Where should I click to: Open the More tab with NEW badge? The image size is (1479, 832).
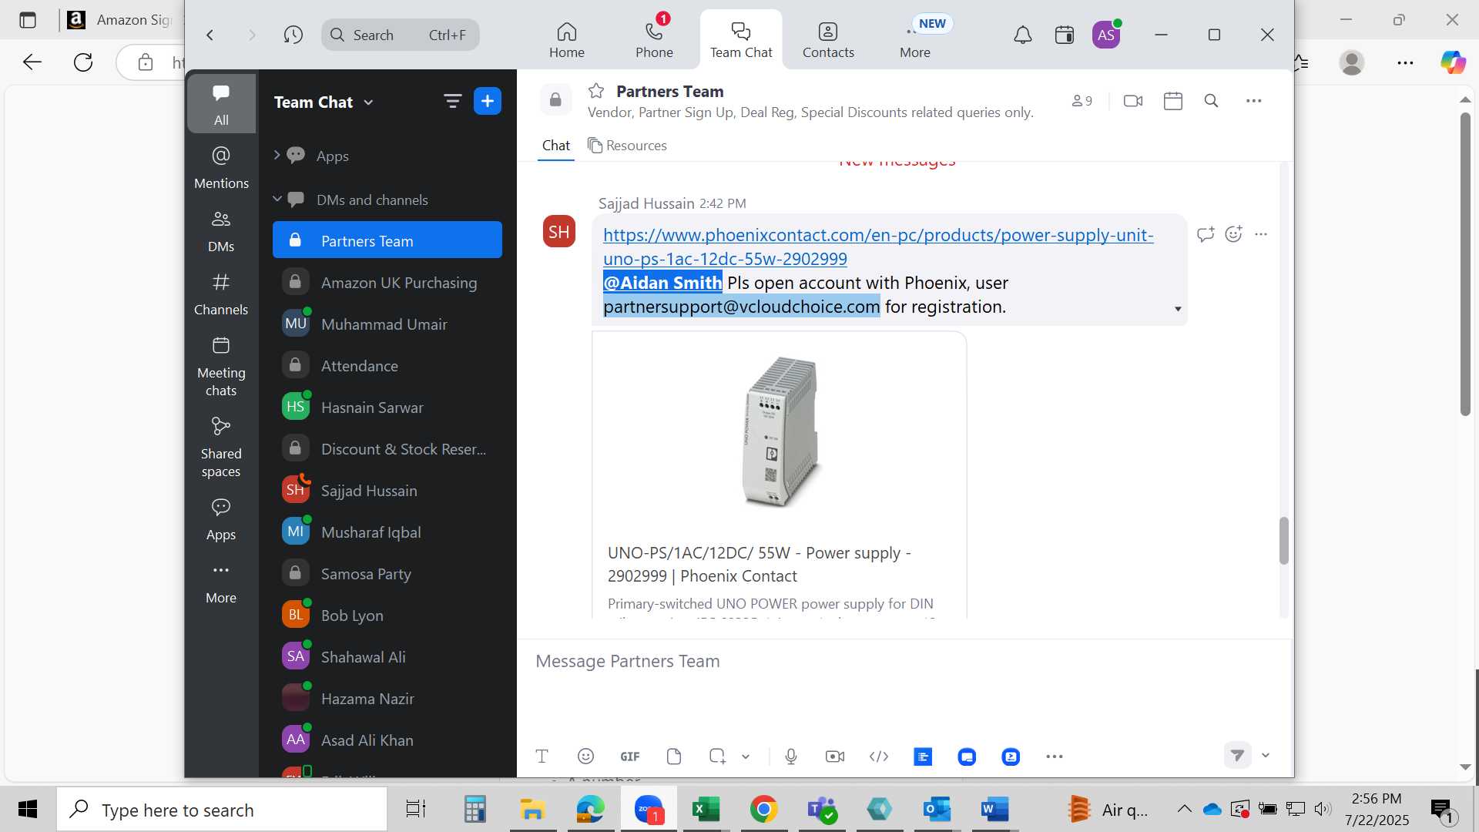tap(915, 40)
